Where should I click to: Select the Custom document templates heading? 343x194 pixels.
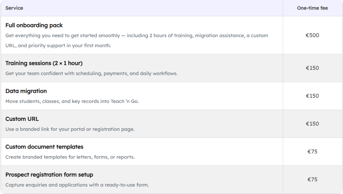pos(44,147)
